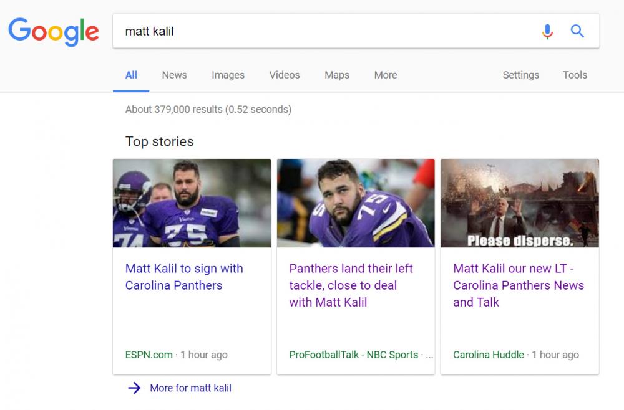Click the arrow icon beside More for matt kalil
The image size is (624, 410).
pyautogui.click(x=134, y=388)
